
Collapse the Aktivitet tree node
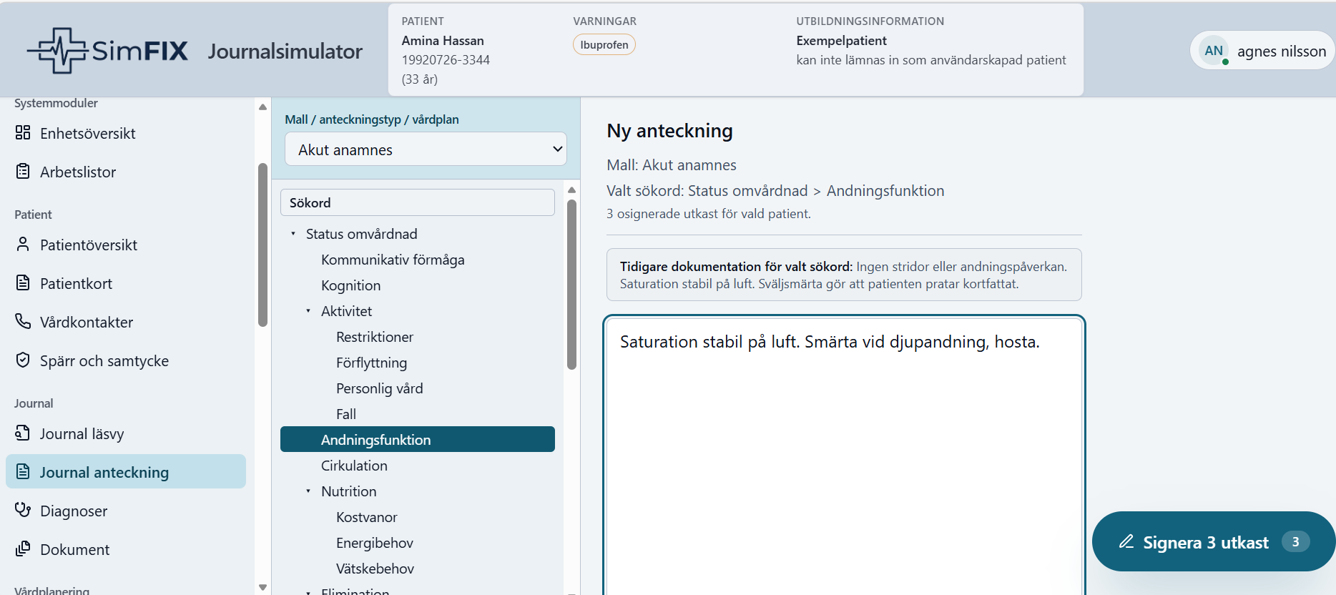pyautogui.click(x=308, y=311)
